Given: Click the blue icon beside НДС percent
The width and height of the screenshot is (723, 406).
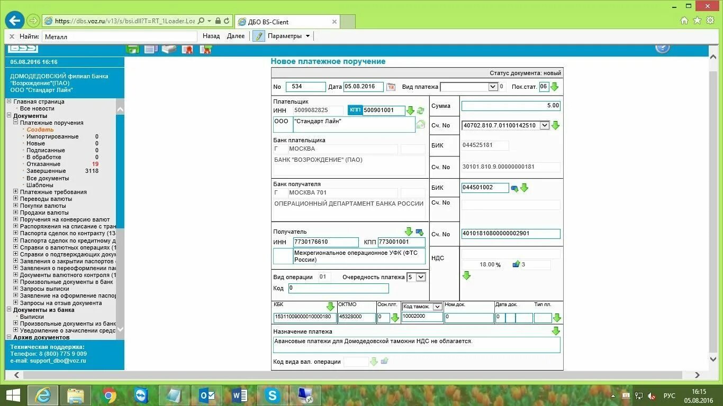Looking at the screenshot, I should pyautogui.click(x=516, y=264).
